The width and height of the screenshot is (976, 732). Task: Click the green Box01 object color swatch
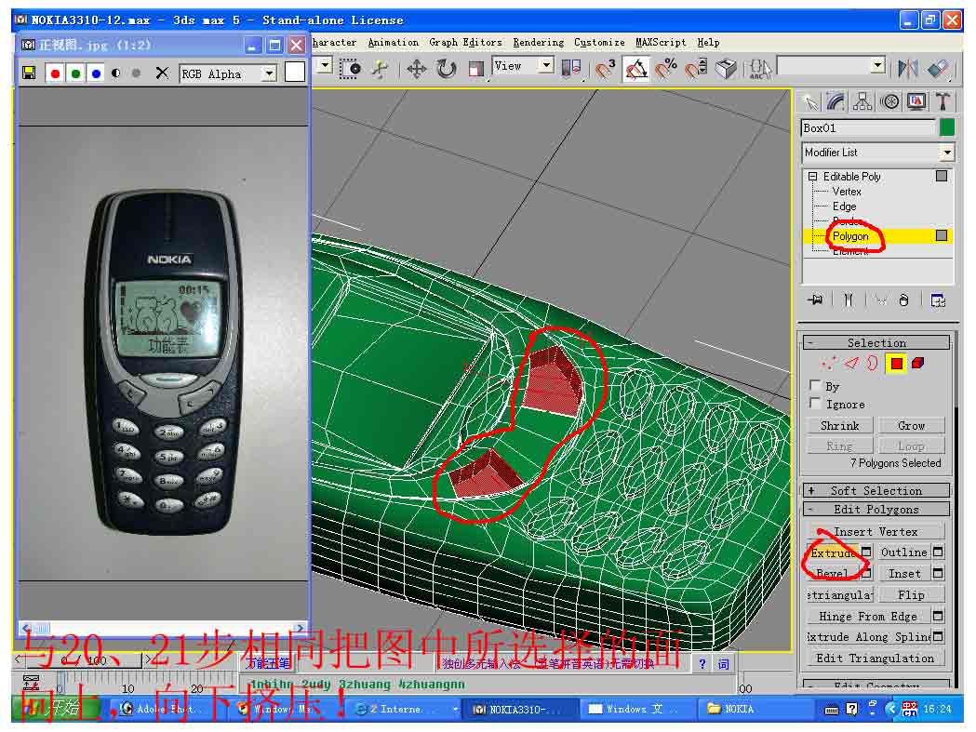(947, 127)
